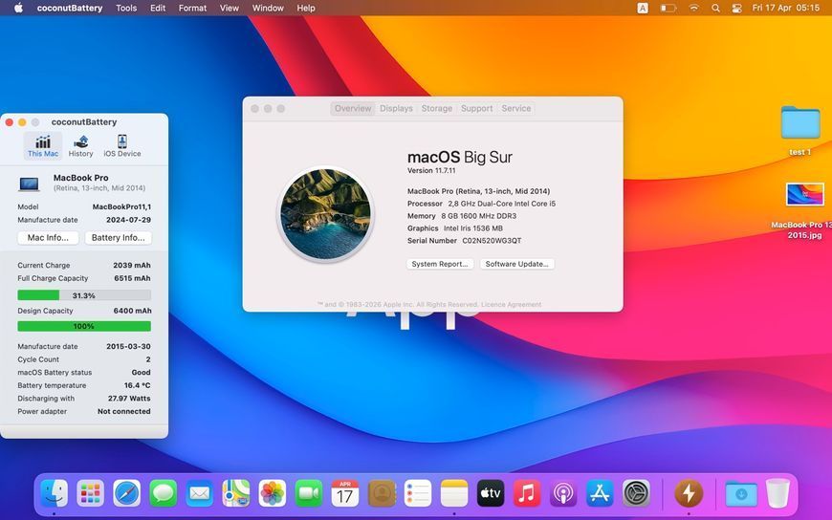Open Music app in the Dock
832x520 pixels.
(x=527, y=493)
